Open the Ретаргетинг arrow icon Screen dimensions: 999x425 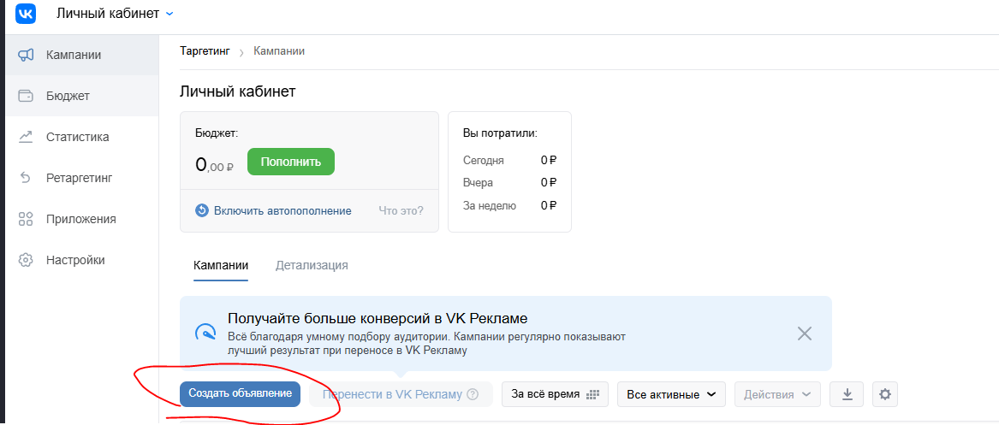[26, 178]
